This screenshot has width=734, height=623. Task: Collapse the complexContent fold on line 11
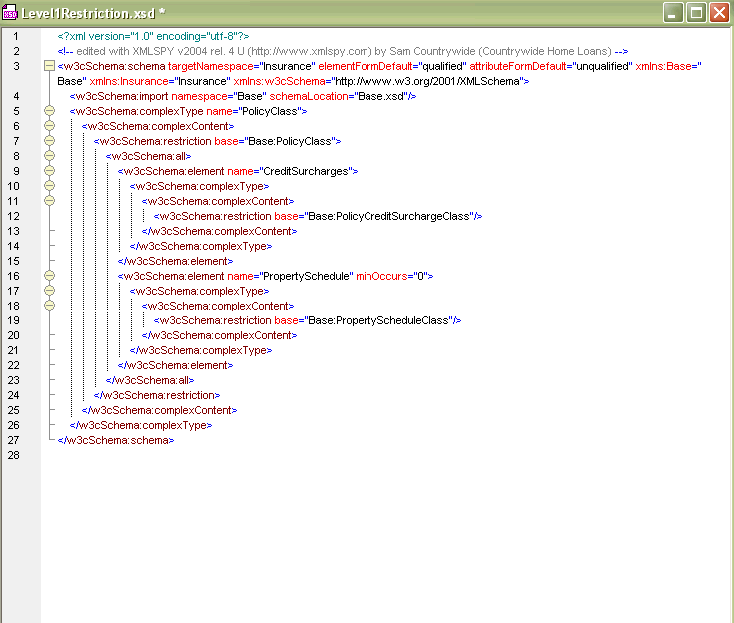(x=49, y=201)
